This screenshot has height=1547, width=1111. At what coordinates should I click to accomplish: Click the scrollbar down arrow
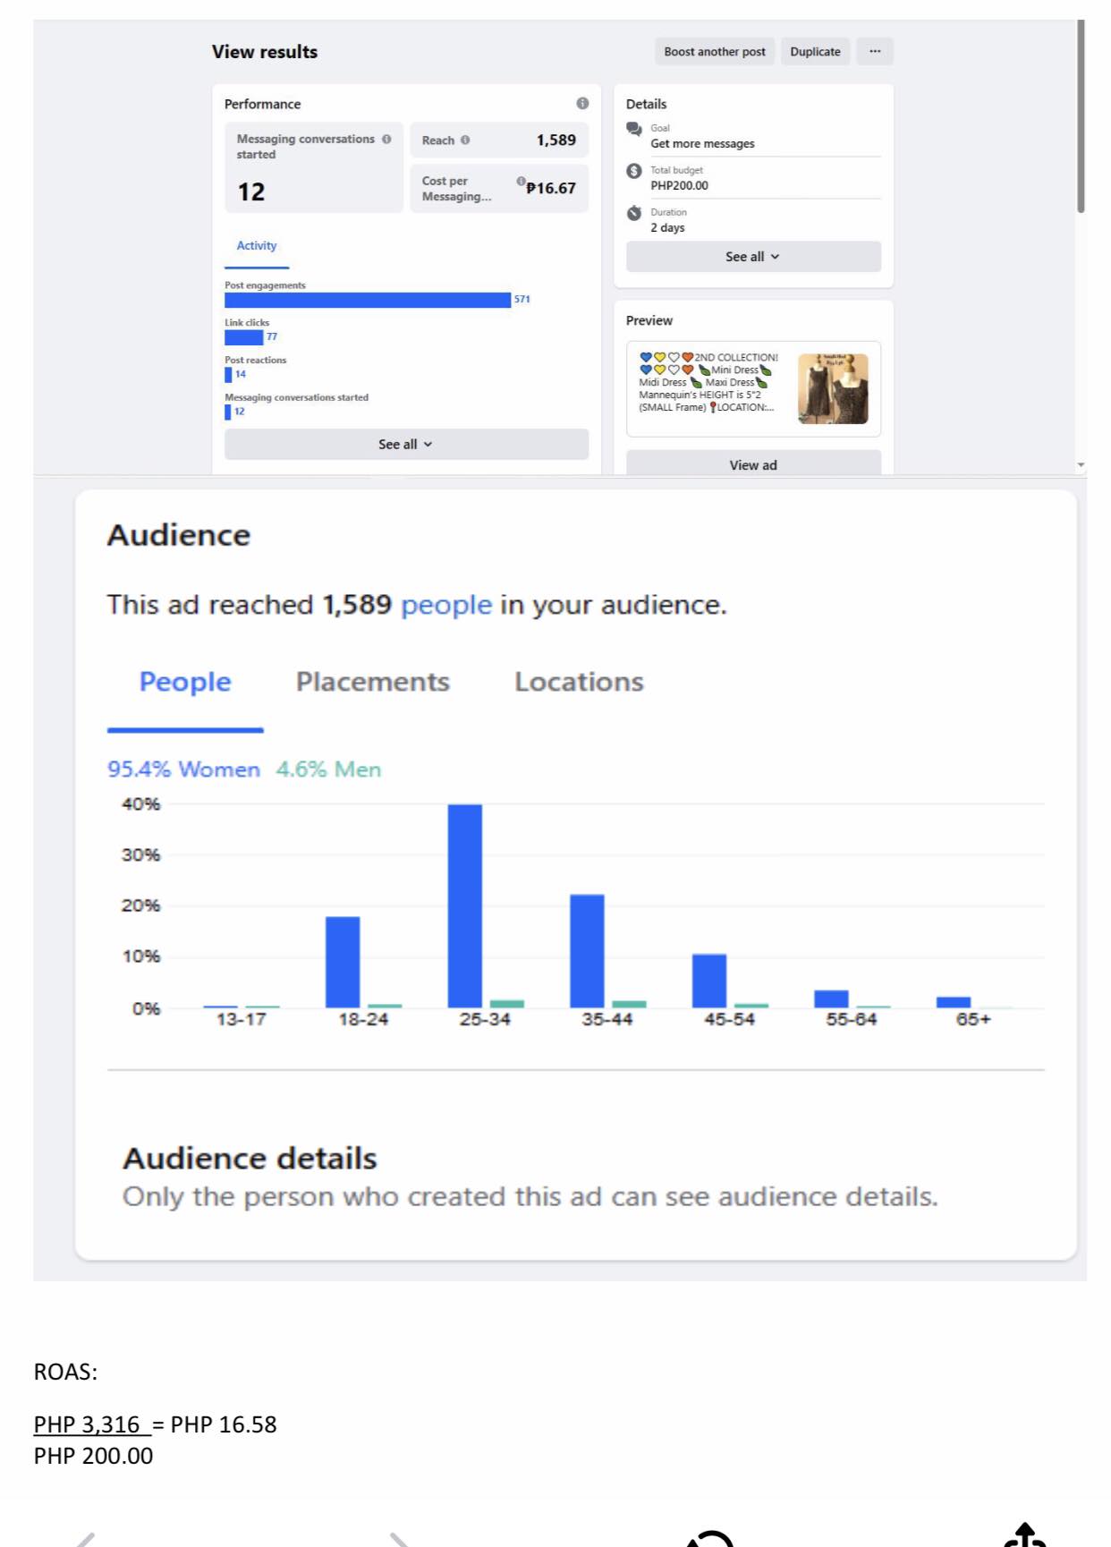click(x=1081, y=465)
